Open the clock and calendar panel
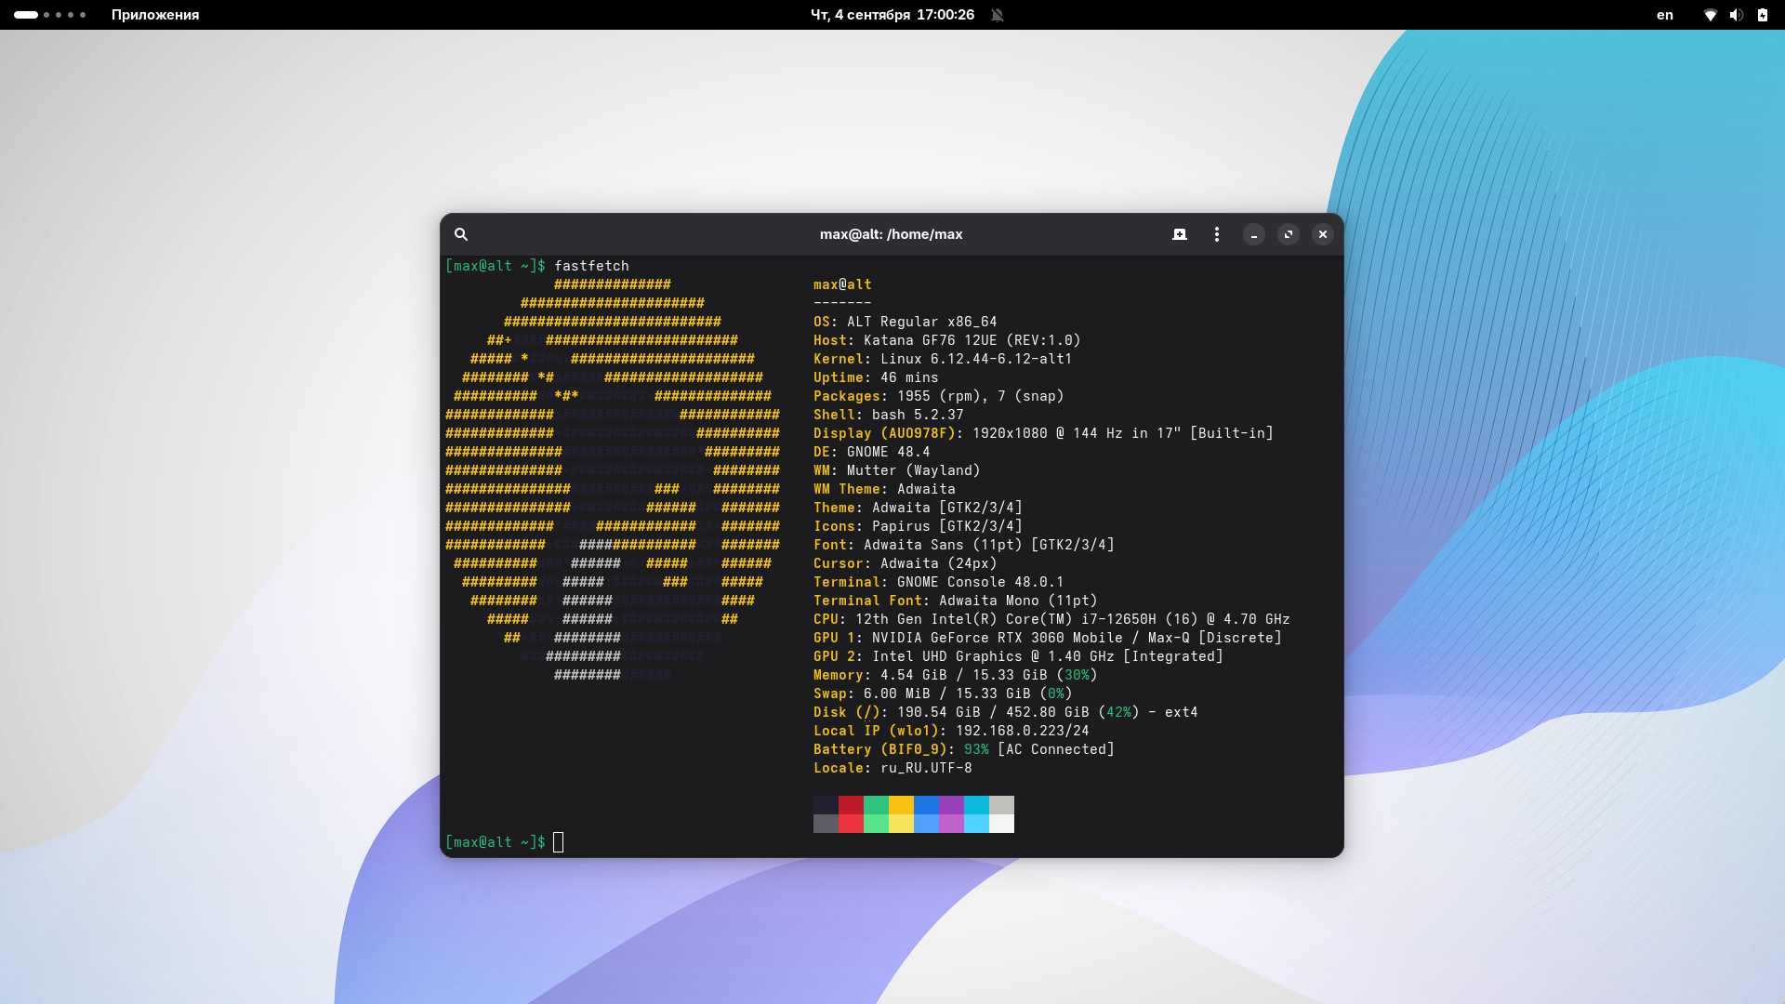Viewport: 1785px width, 1004px height. [x=892, y=15]
